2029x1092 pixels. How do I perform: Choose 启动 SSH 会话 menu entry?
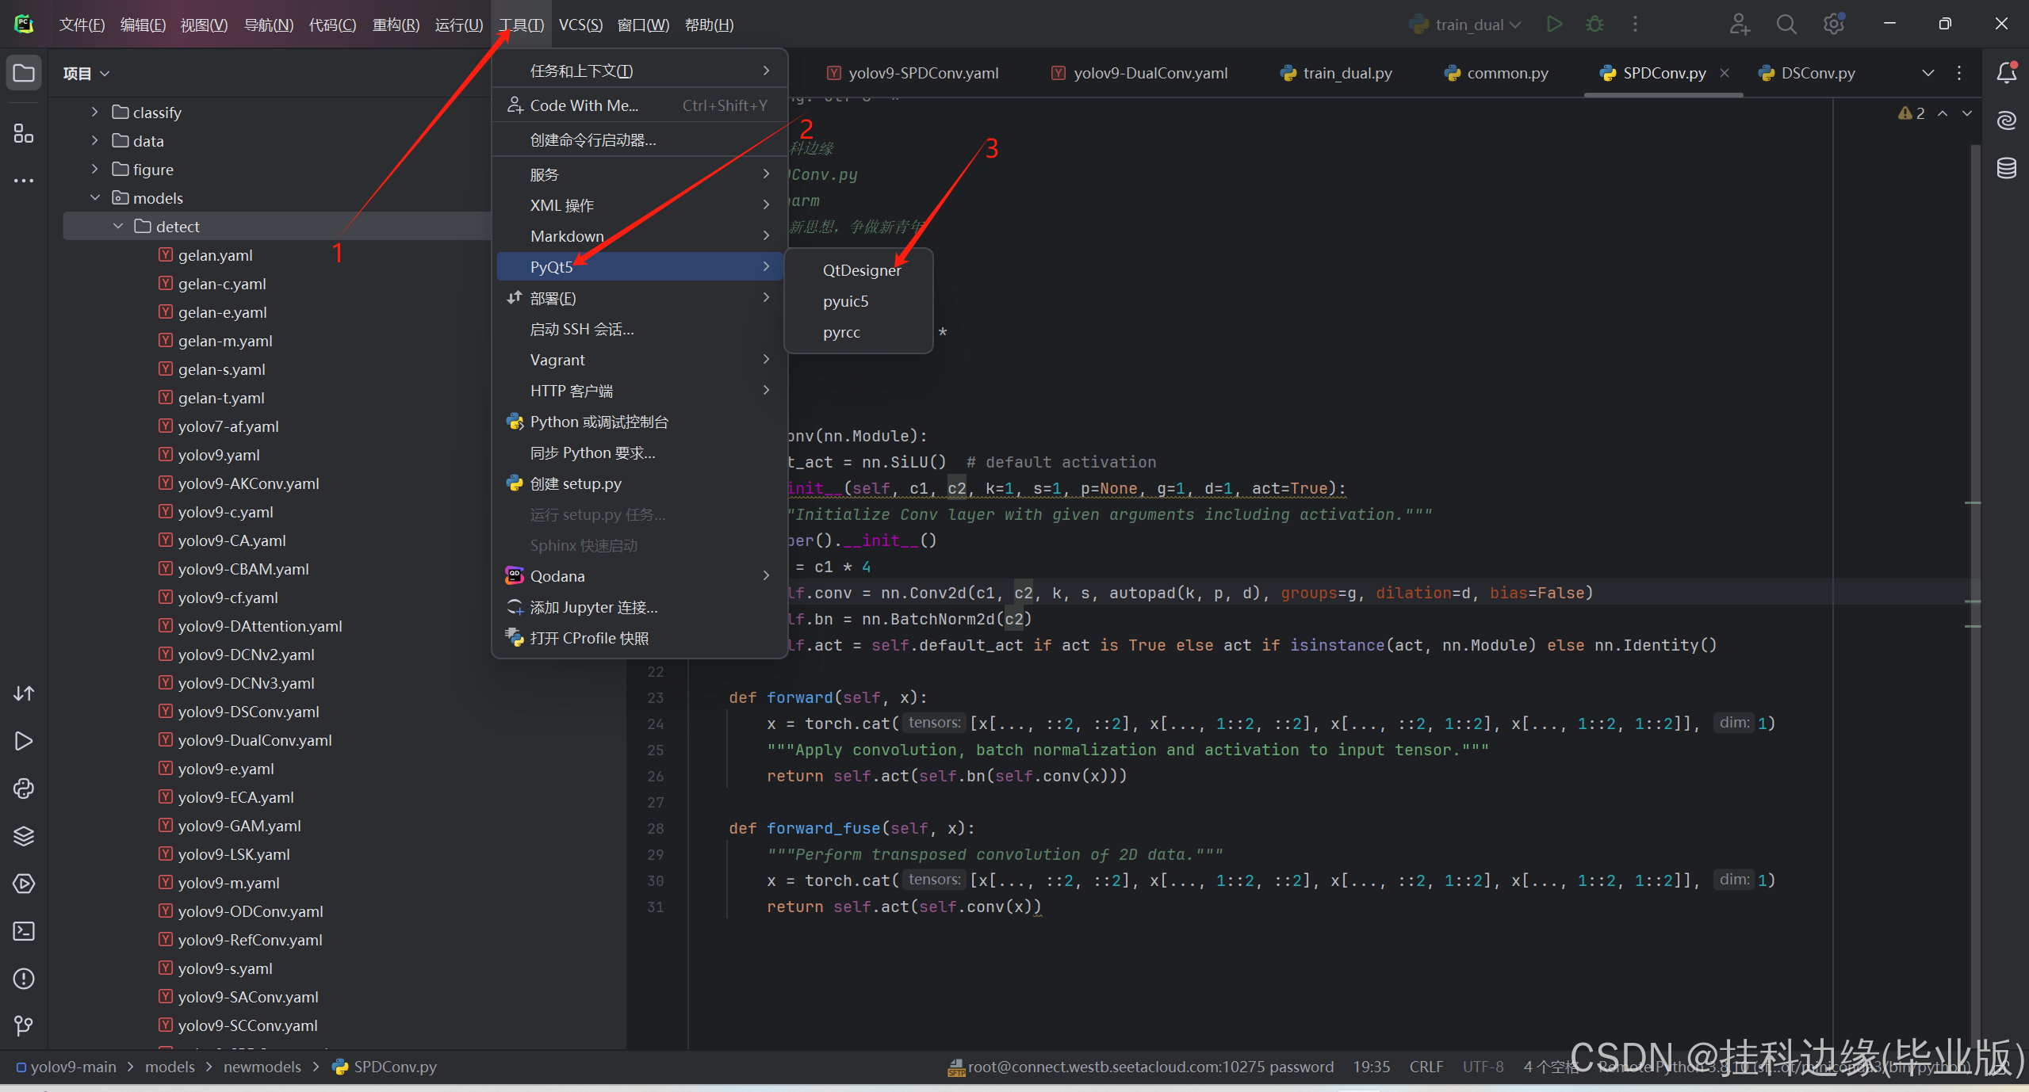pyautogui.click(x=640, y=329)
